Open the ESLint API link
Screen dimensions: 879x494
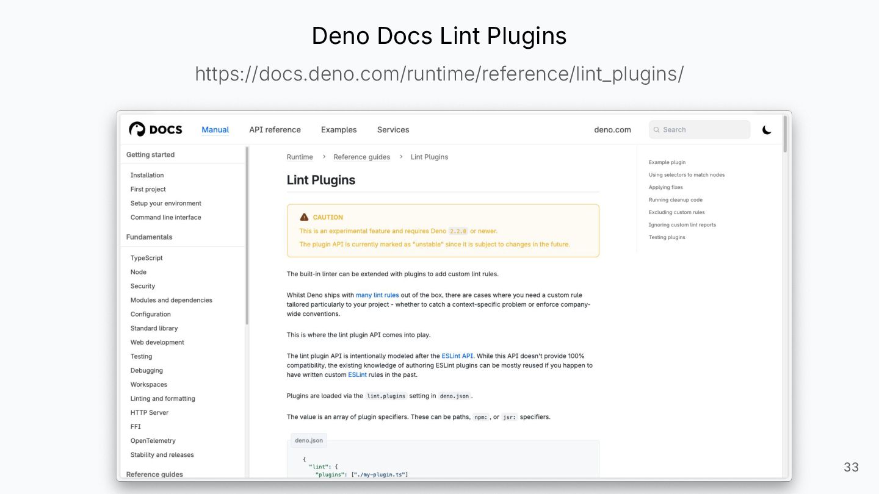click(x=457, y=356)
